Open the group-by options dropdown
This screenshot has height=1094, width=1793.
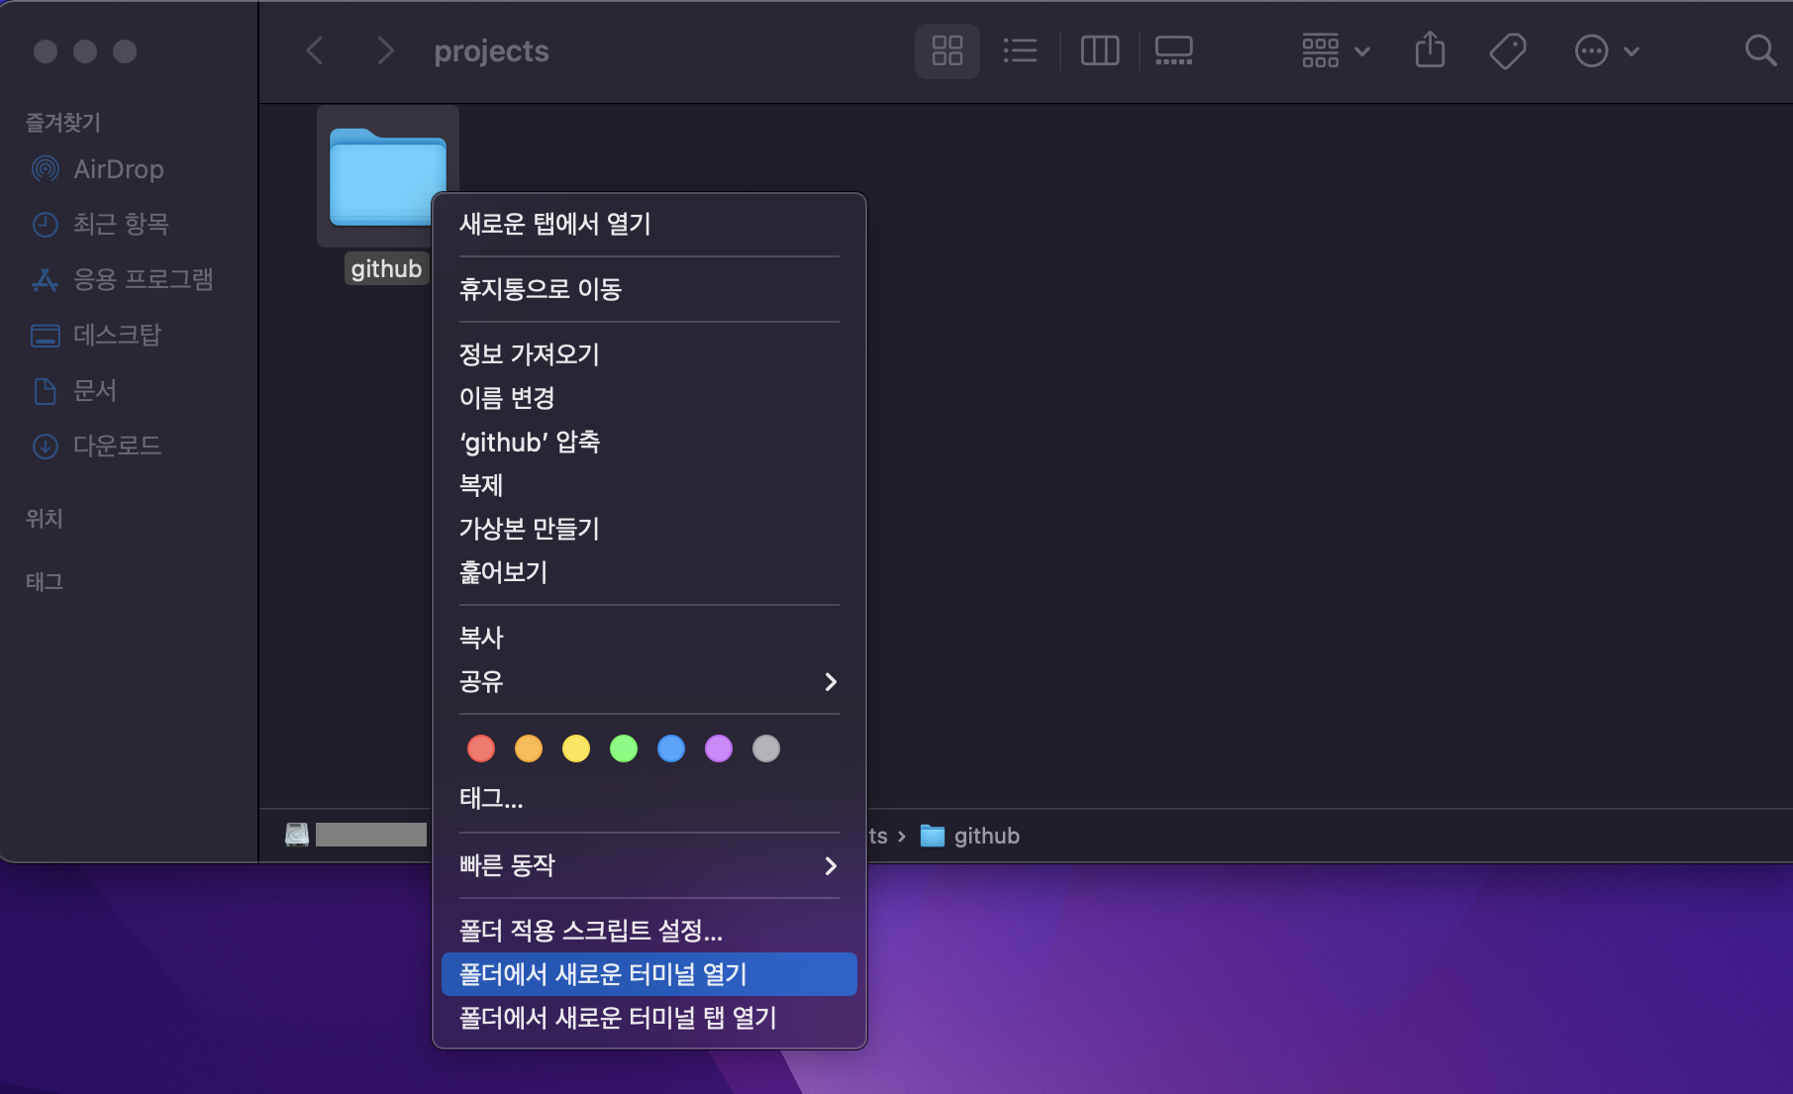click(1336, 50)
